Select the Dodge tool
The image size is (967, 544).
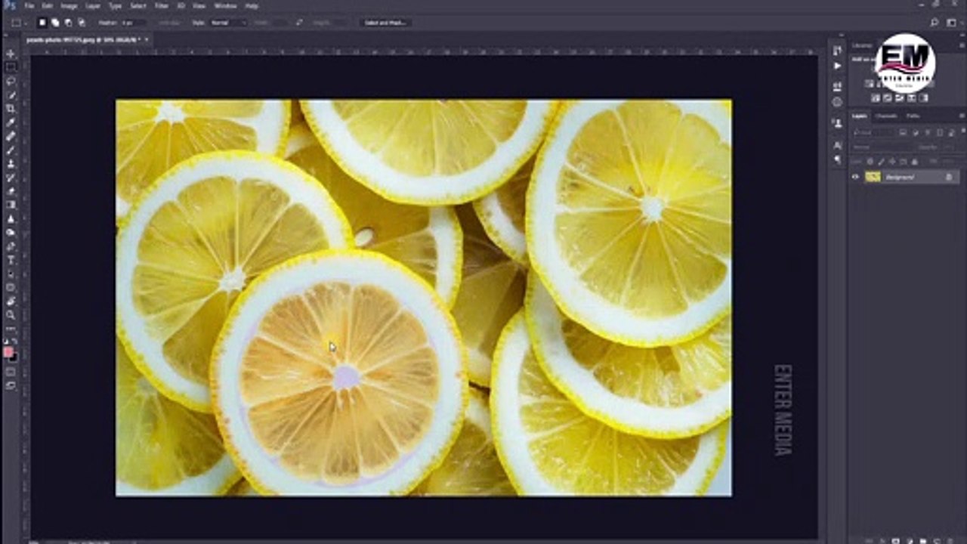point(11,232)
